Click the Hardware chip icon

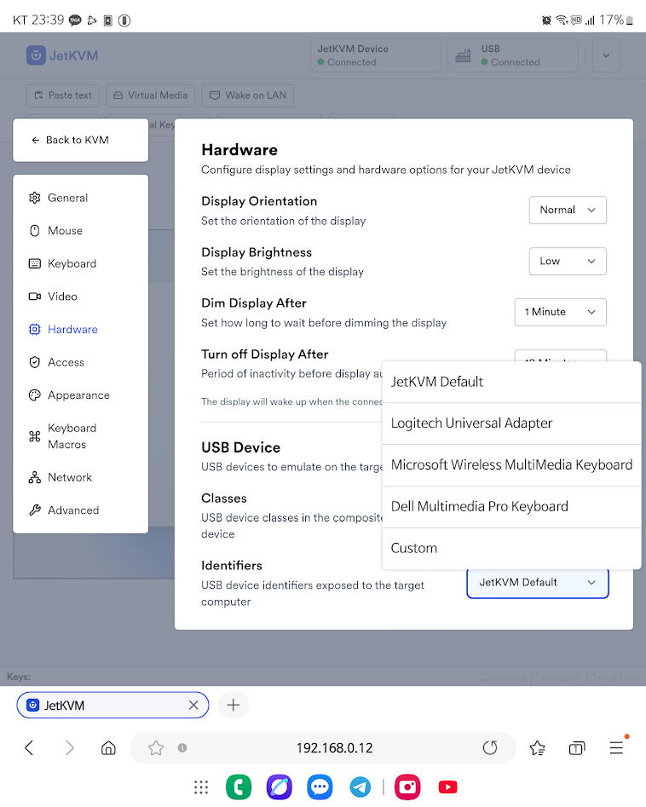pos(34,330)
